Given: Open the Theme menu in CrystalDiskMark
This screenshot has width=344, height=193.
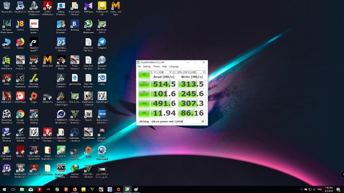Looking at the screenshot, I should [x=156, y=66].
